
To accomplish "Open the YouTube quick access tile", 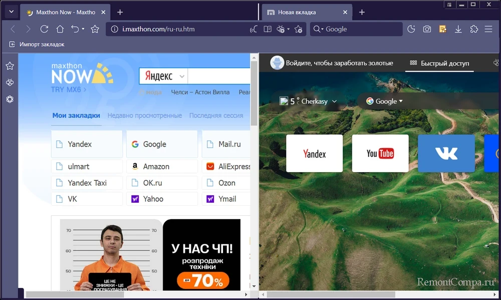I will [380, 153].
